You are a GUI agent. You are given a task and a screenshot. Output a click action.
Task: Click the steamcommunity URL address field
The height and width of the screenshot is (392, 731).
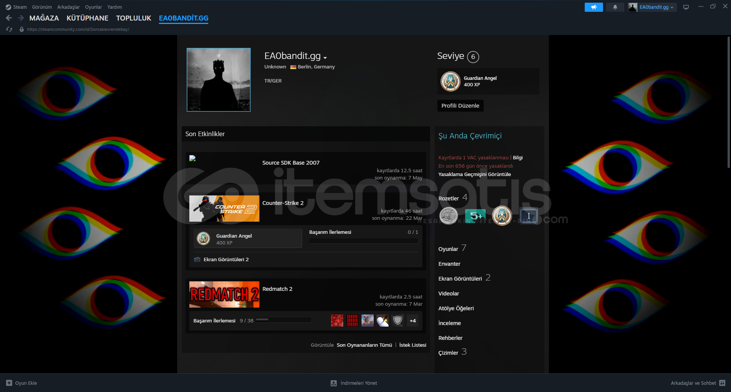tap(78, 29)
